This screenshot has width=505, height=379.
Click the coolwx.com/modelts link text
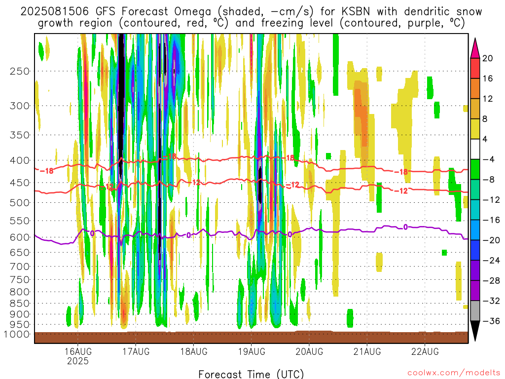click(x=454, y=373)
